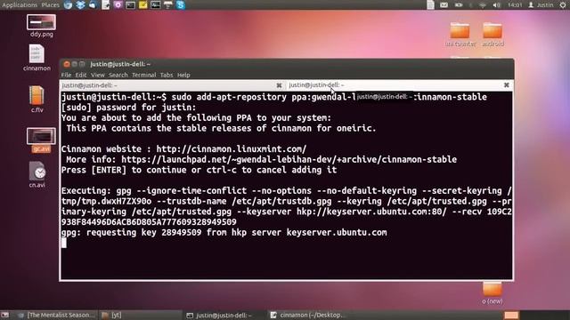Screen dimensions: 570x320
Task: Select the cinnamon text file on desktop
Action: 37,57
